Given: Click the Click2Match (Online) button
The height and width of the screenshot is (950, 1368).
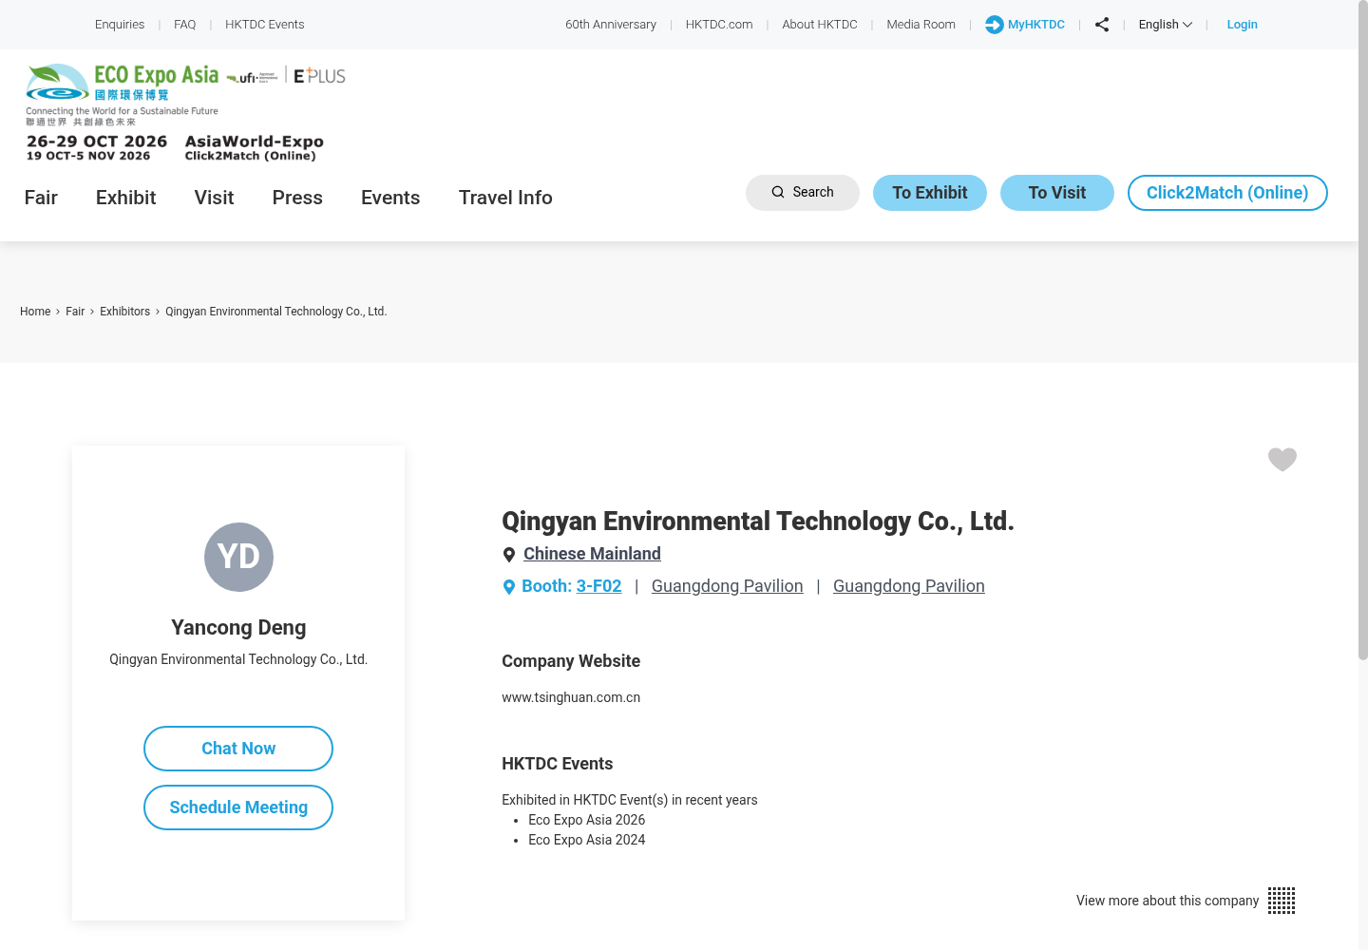Looking at the screenshot, I should pyautogui.click(x=1227, y=193).
